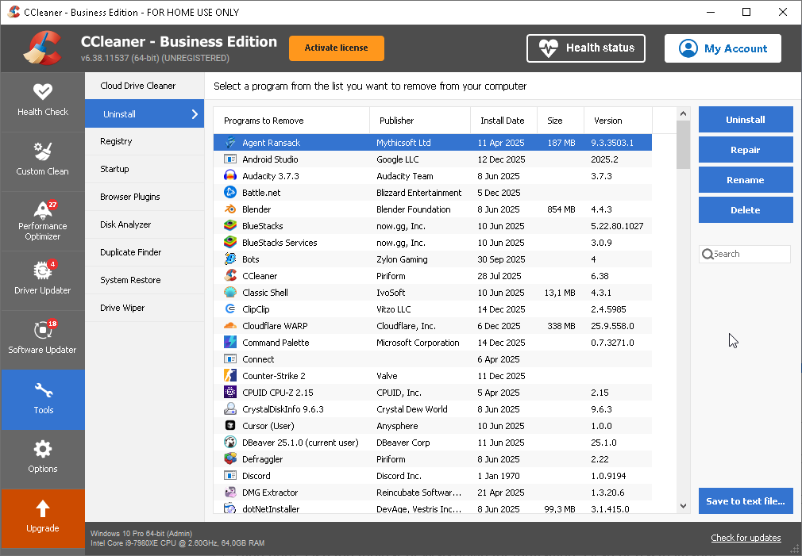Open the Custom Clean section

tap(43, 161)
